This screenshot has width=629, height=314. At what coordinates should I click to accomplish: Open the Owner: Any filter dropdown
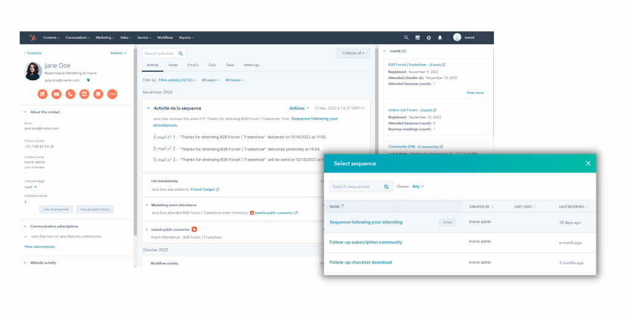point(418,186)
